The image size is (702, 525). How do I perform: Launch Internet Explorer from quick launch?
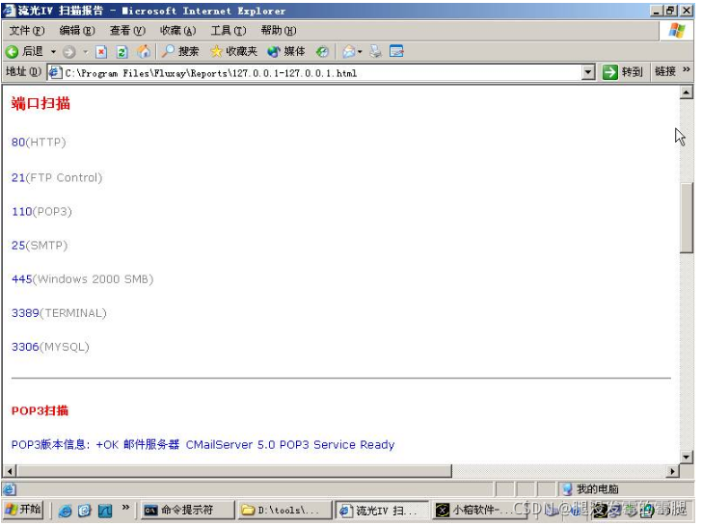[x=65, y=511]
